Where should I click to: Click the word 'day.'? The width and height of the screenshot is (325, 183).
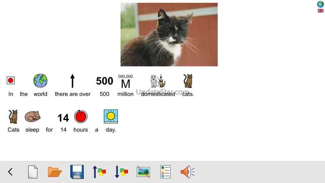(x=111, y=130)
